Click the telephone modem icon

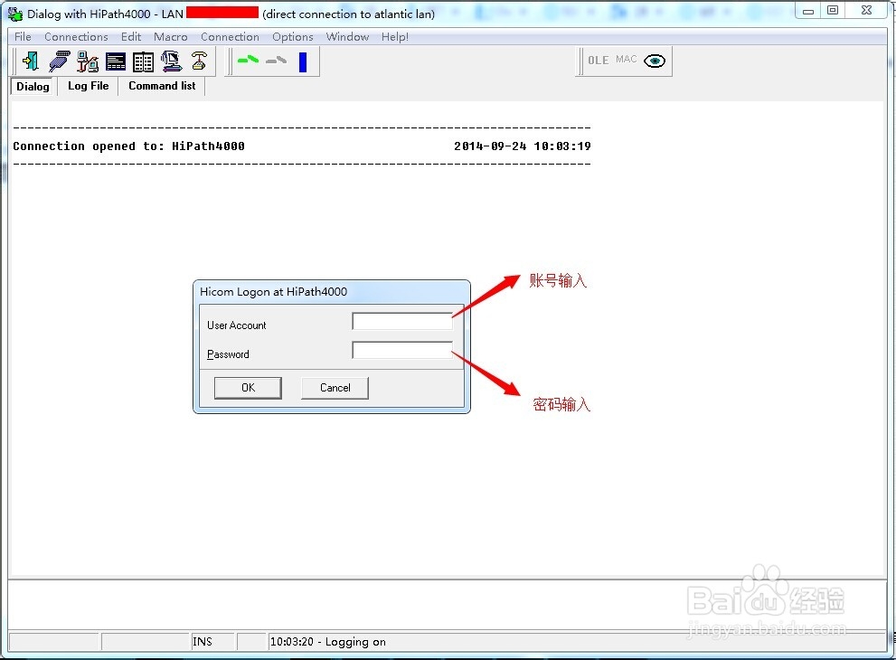199,61
